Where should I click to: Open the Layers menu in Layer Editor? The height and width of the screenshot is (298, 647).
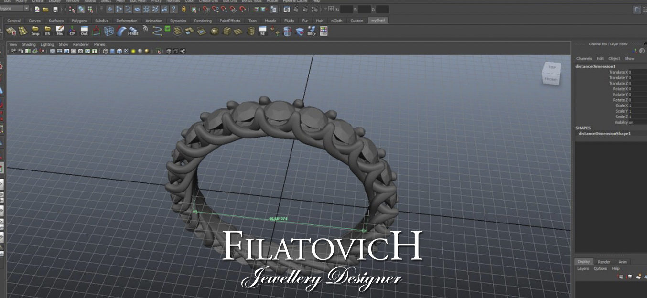tap(583, 269)
